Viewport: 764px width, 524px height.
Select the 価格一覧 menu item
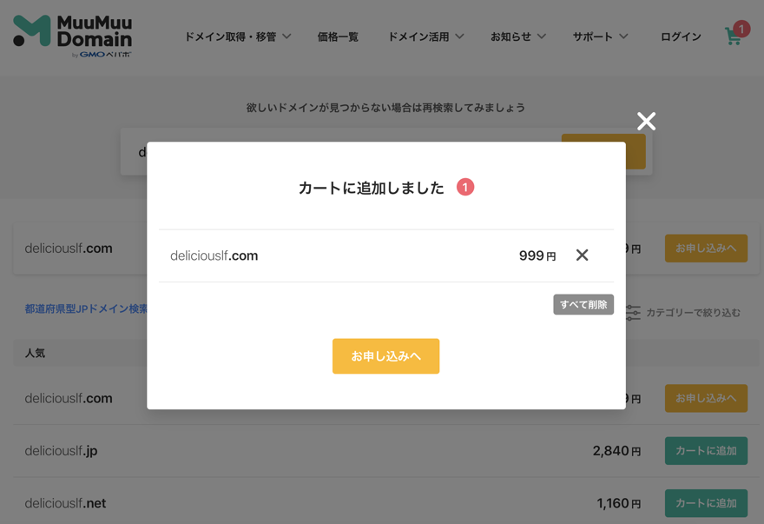[339, 36]
